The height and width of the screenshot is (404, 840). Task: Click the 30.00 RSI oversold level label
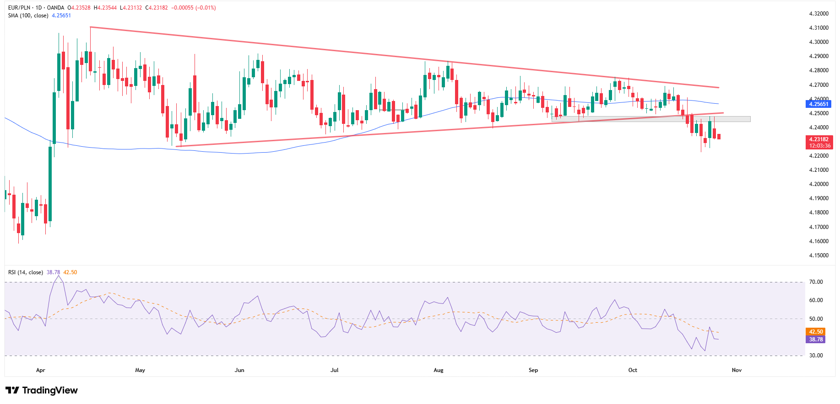(x=816, y=356)
